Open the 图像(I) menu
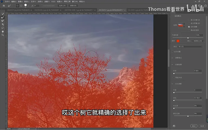208x130 pixels. coord(20,2)
